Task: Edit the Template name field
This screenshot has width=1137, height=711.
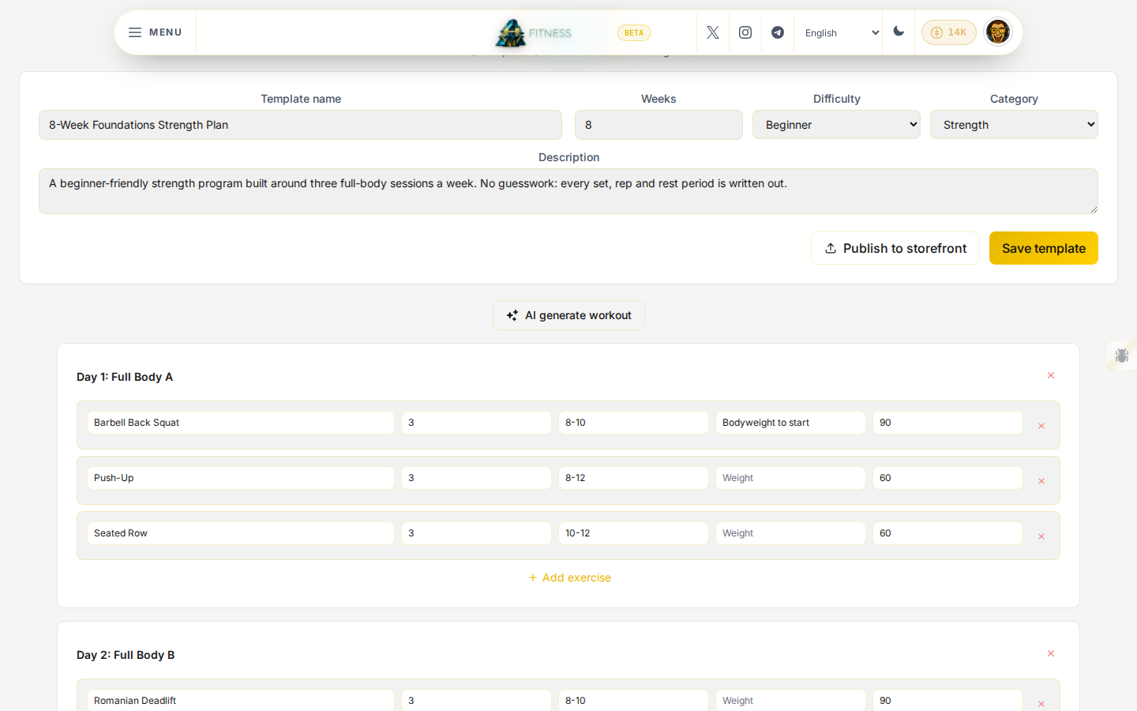Action: tap(300, 125)
